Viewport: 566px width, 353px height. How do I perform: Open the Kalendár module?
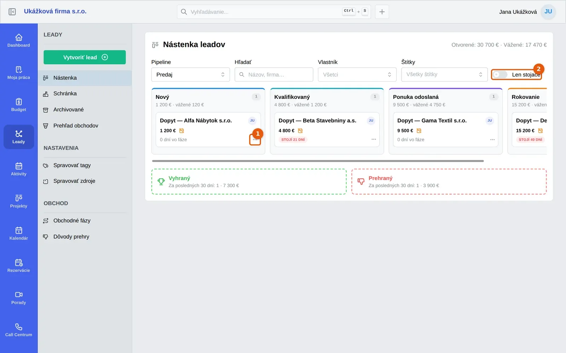coord(19,233)
